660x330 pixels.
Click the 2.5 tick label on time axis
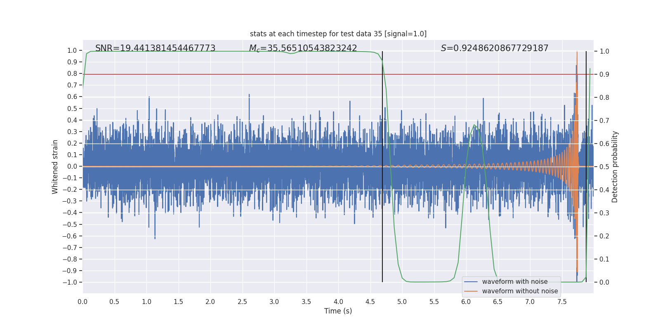(242, 302)
